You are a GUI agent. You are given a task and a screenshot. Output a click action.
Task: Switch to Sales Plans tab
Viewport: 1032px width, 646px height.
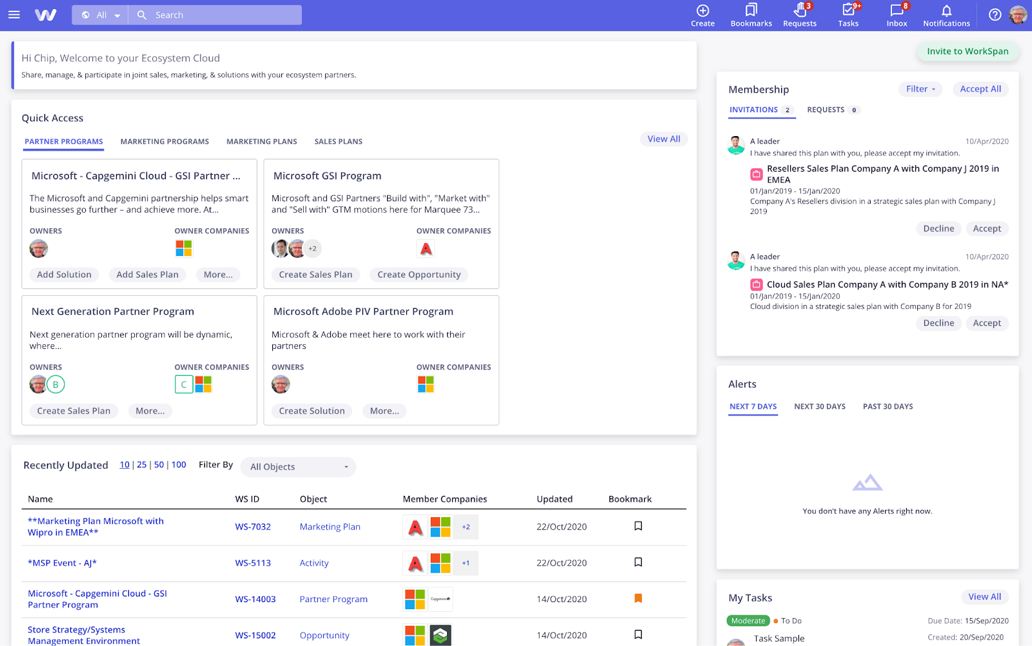click(x=339, y=141)
